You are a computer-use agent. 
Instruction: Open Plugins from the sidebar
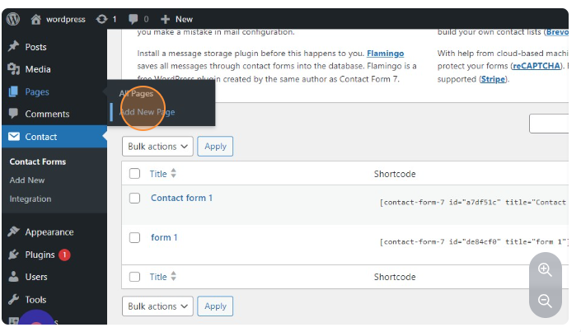tap(40, 255)
